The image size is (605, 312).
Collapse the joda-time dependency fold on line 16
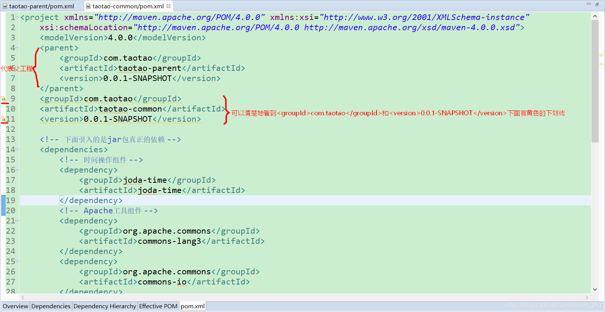coord(17,170)
